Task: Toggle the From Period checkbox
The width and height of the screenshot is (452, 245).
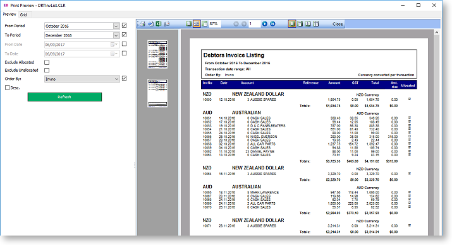Action: click(x=125, y=25)
